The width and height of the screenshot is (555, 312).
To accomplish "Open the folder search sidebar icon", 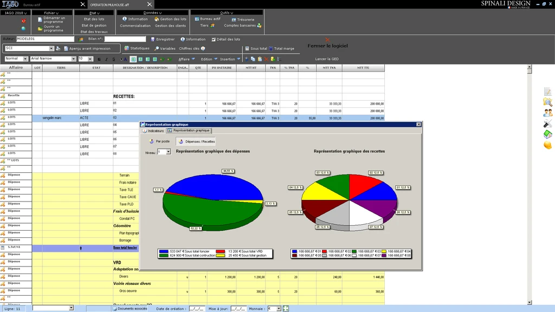I will [547, 102].
